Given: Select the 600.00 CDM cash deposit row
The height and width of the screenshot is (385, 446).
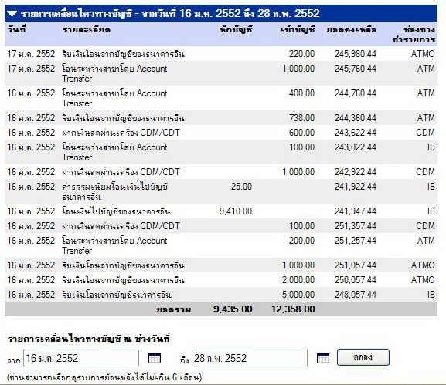Looking at the screenshot, I should 221,133.
